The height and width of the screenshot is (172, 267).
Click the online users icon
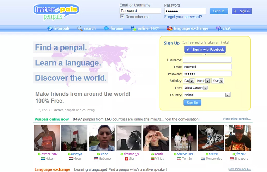tap(133, 29)
